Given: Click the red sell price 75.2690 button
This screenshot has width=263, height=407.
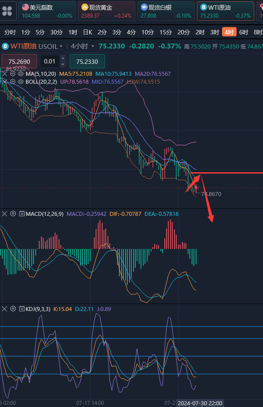Looking at the screenshot, I should [x=19, y=62].
